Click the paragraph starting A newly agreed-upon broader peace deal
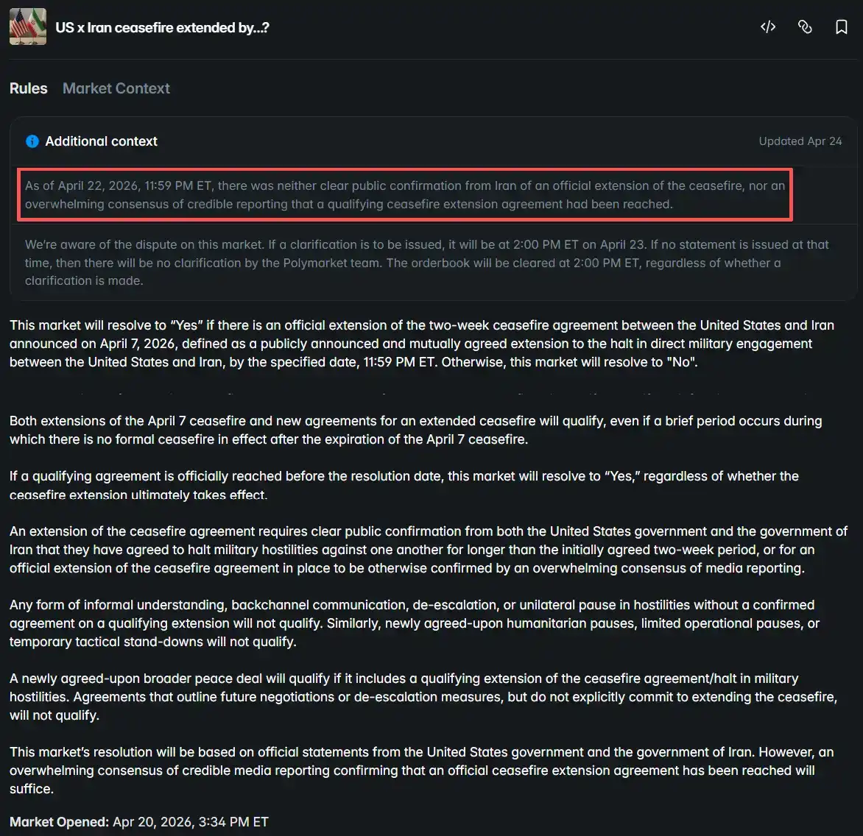Screen dimensions: 863x836 pyautogui.click(x=423, y=697)
